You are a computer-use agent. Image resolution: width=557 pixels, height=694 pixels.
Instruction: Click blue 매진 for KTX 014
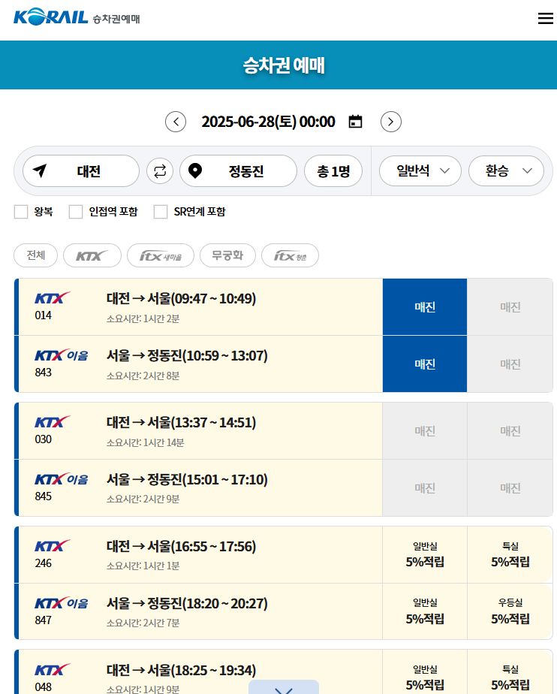[x=425, y=306]
